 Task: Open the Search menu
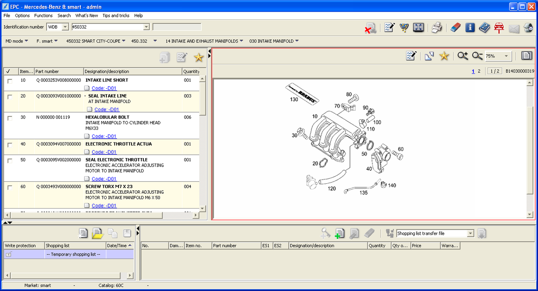point(64,16)
